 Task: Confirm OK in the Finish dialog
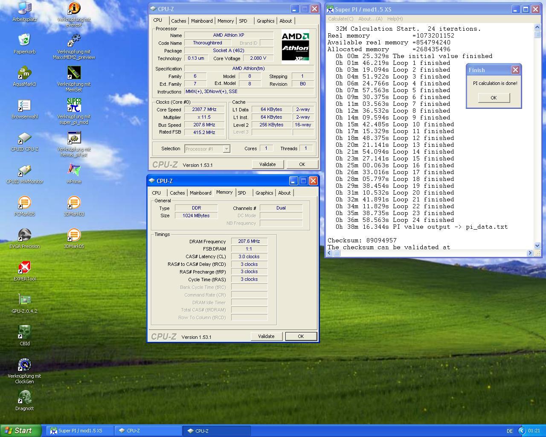point(494,98)
